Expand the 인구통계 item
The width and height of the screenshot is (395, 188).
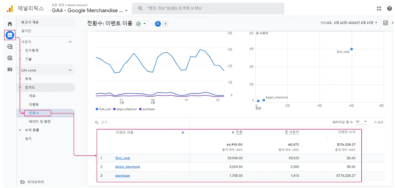tap(20, 50)
